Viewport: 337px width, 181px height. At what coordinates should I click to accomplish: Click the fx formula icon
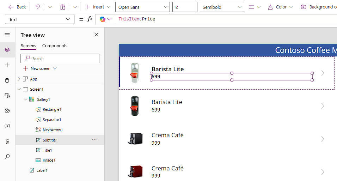pos(90,19)
